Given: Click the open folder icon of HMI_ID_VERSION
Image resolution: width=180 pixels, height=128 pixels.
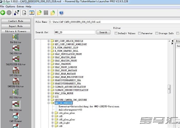Looking at the screenshot, I should 52,103.
